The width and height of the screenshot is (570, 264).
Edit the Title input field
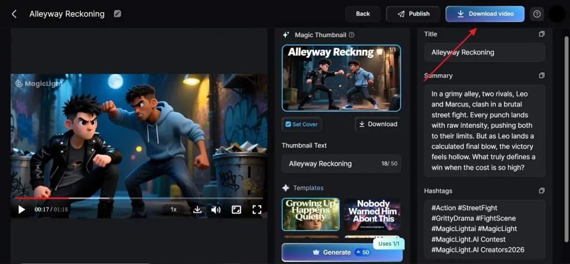[485, 52]
